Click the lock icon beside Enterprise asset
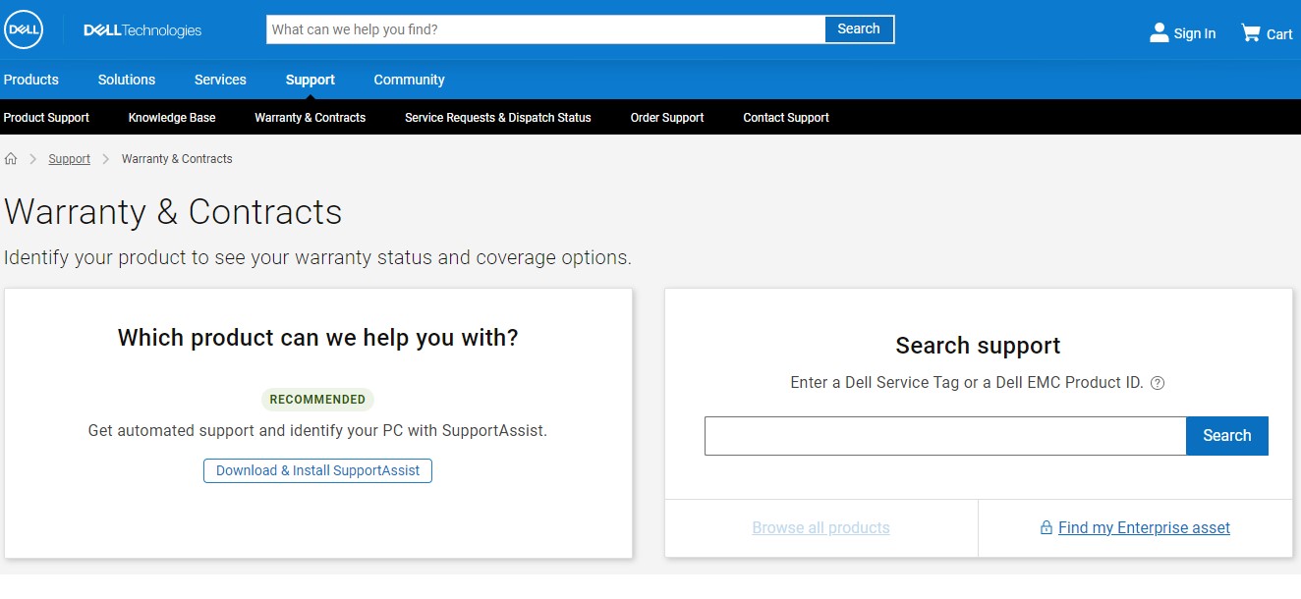Viewport: 1301px width, 599px height. (1046, 528)
